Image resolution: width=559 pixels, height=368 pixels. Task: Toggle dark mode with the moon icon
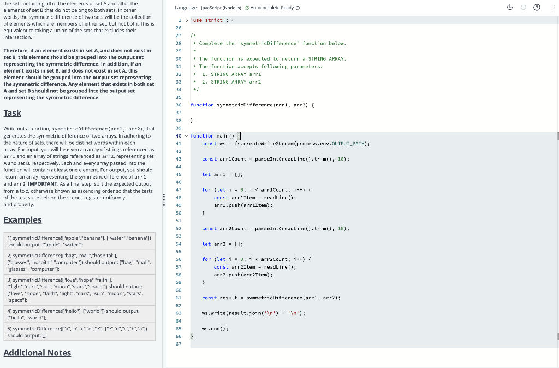click(510, 7)
